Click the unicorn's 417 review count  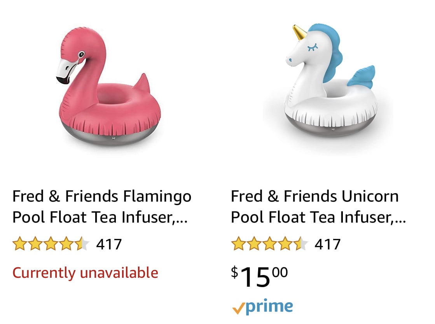pyautogui.click(x=328, y=244)
